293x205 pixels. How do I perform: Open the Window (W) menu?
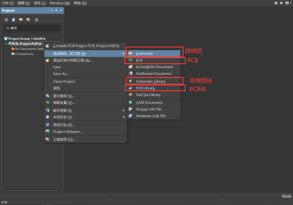tap(60, 3)
